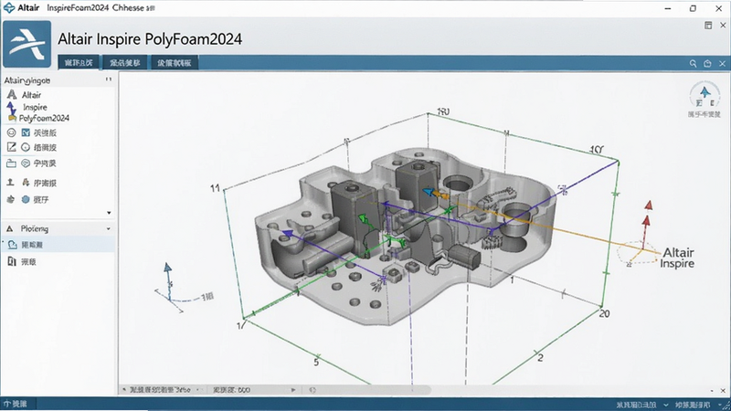
Task: Switch to the middle ribbon tab
Action: coord(125,63)
